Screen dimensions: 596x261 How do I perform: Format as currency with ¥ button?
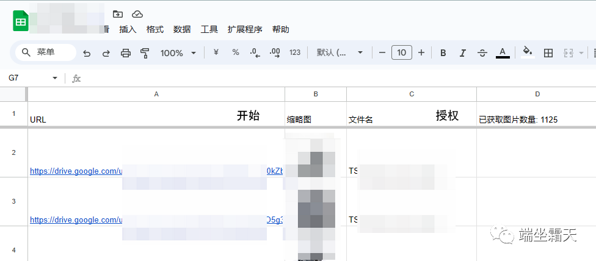point(216,52)
